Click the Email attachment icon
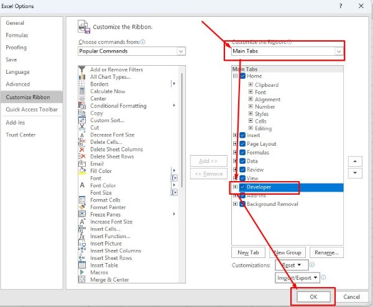The width and height of the screenshot is (373, 307). point(82,164)
